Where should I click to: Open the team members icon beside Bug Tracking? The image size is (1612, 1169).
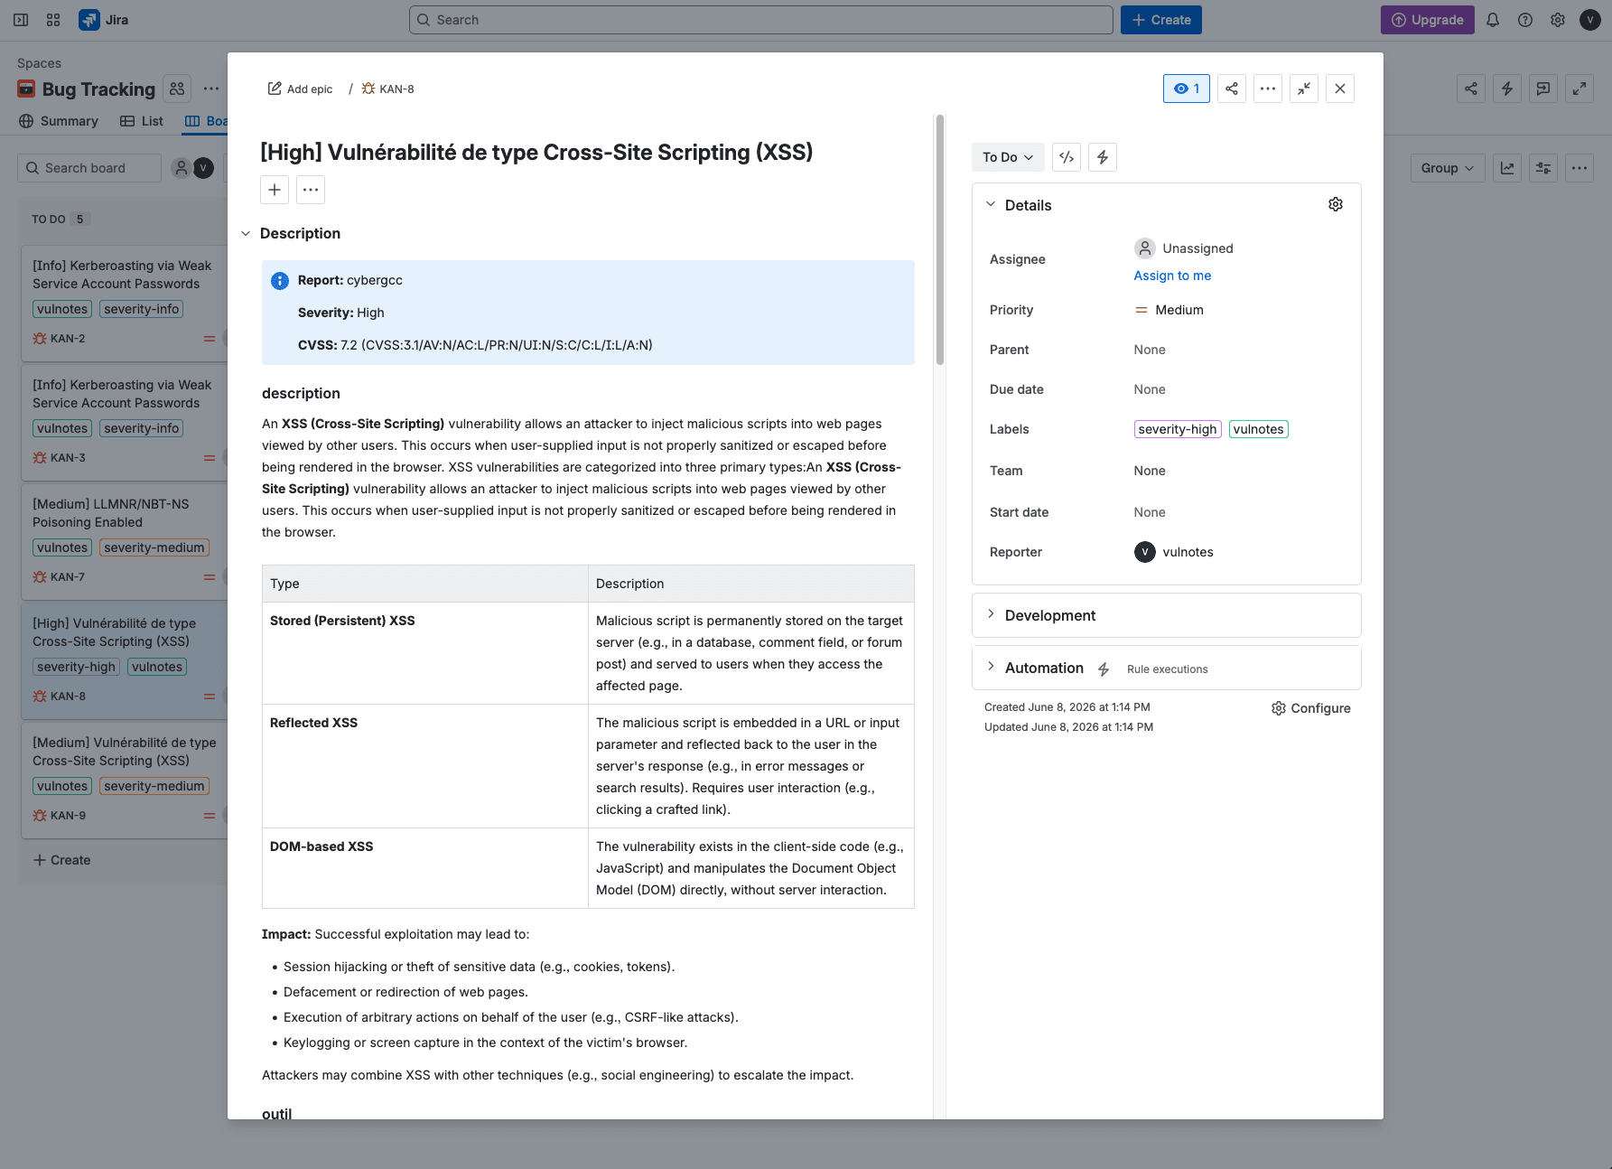(177, 89)
